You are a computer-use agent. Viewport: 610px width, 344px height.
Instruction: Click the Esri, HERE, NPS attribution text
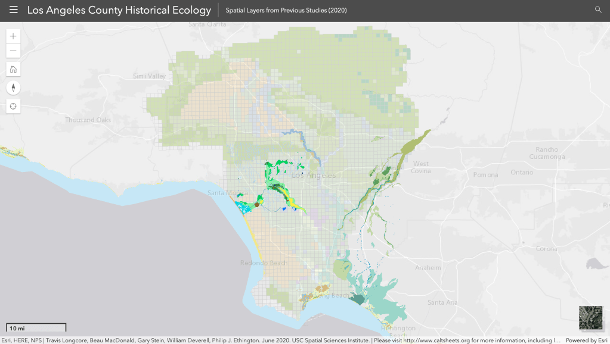point(21,340)
